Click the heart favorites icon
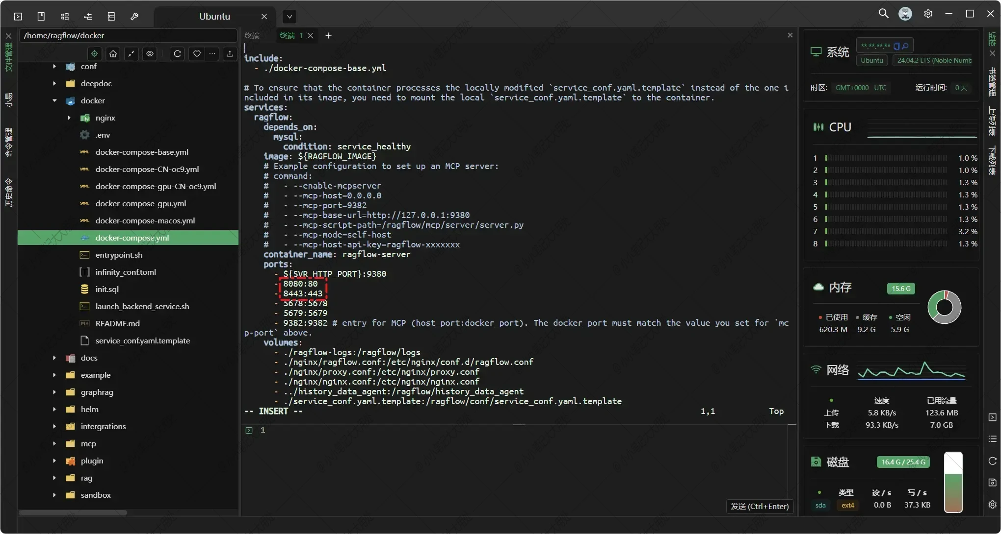1001x534 pixels. (196, 54)
